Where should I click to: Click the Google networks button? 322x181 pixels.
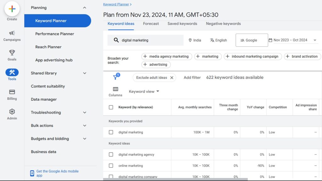click(x=252, y=40)
